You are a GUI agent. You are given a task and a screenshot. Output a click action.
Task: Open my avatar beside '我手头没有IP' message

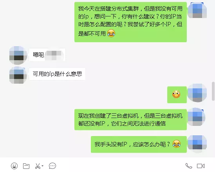coord(197,144)
